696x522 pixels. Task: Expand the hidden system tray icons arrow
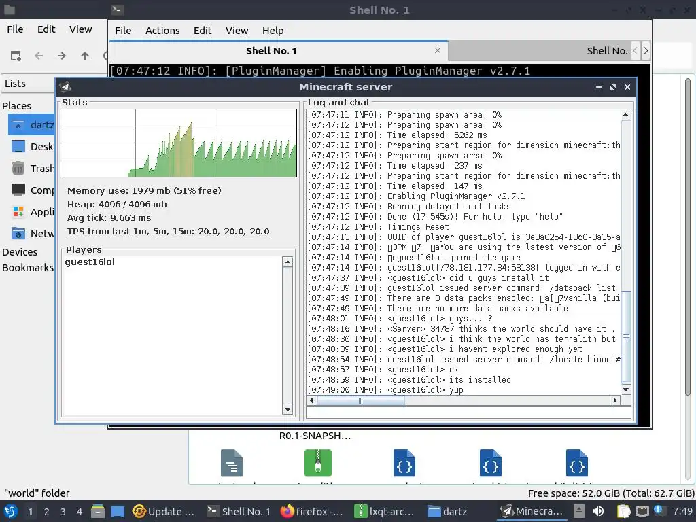[579, 511]
